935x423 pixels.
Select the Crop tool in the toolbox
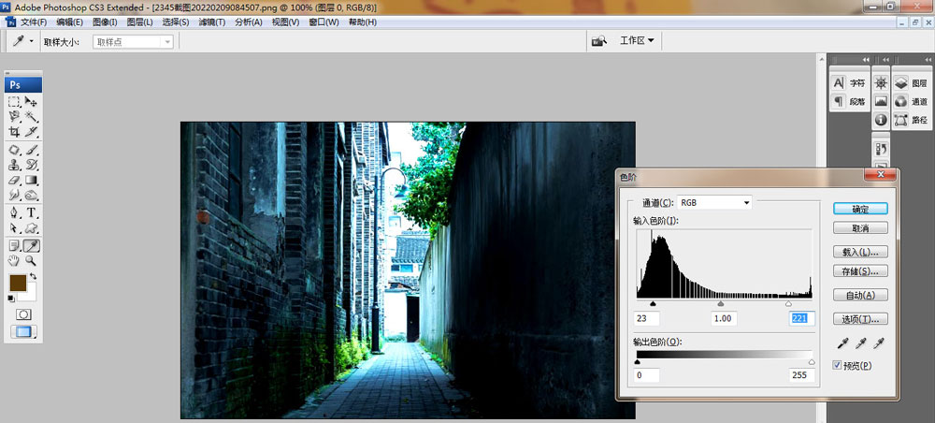(14, 133)
